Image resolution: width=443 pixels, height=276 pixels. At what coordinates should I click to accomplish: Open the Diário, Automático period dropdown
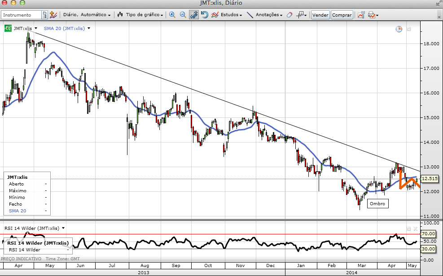[87, 15]
